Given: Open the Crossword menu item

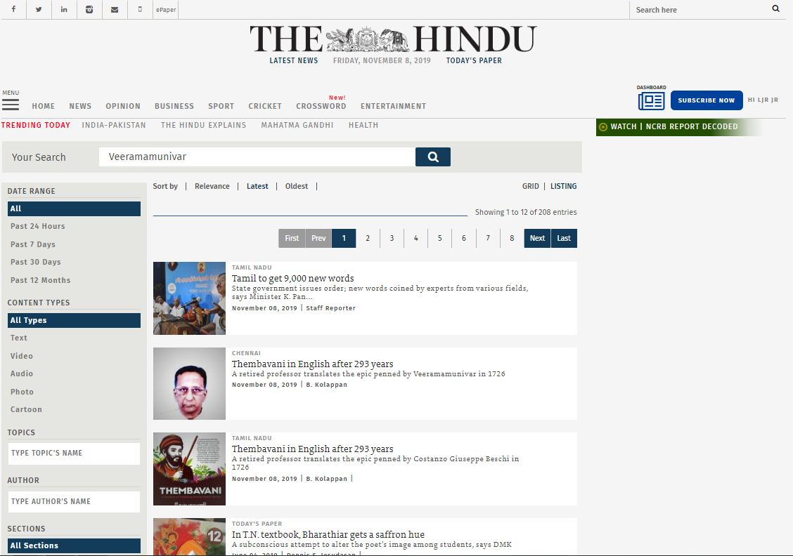Looking at the screenshot, I should point(321,106).
